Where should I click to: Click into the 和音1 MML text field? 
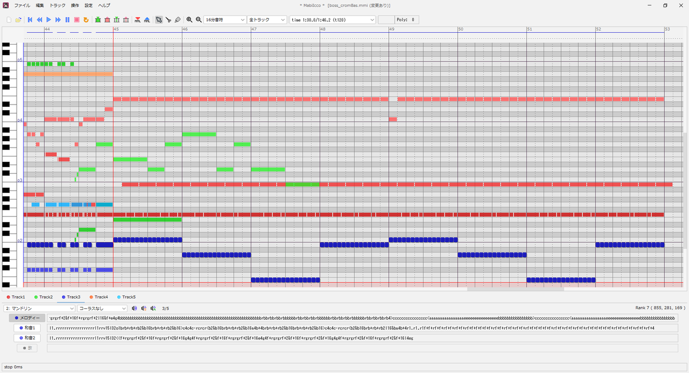(x=362, y=328)
